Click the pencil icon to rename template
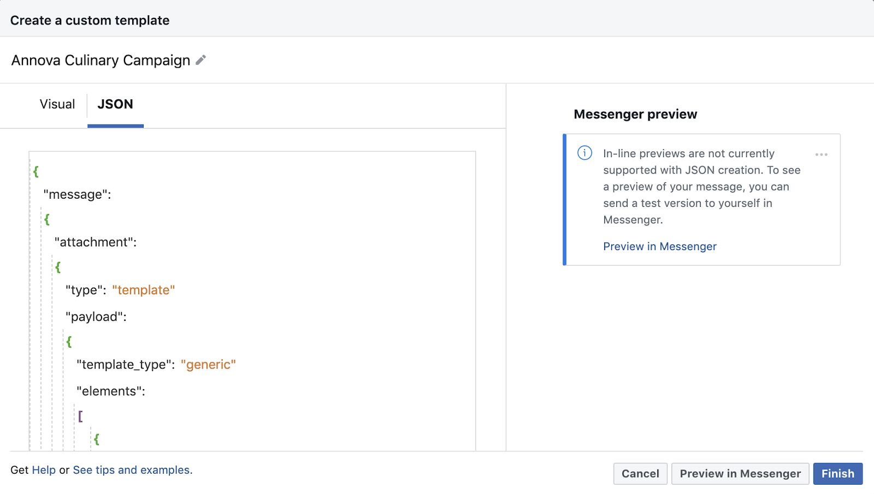This screenshot has height=494, width=874. coord(201,60)
